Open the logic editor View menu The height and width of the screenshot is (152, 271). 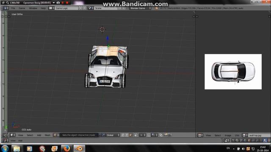[x=13, y=141]
